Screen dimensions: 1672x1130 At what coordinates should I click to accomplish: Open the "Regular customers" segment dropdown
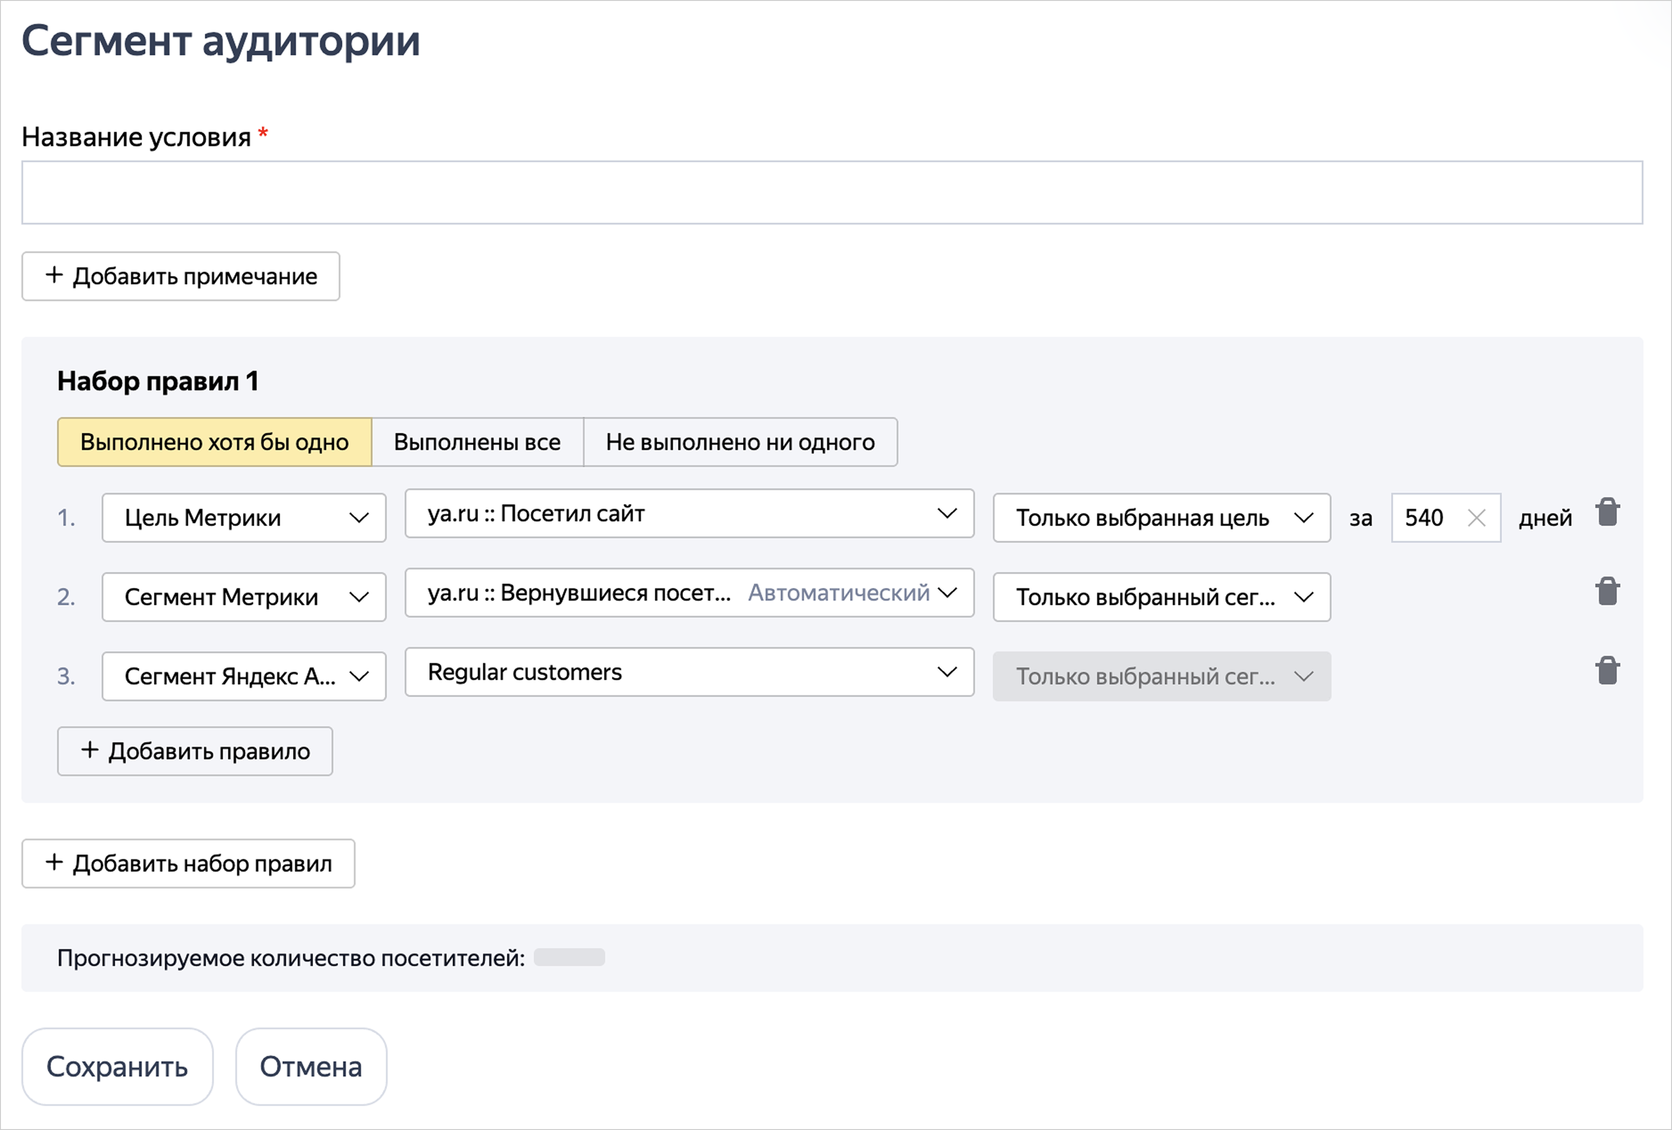[x=688, y=672]
